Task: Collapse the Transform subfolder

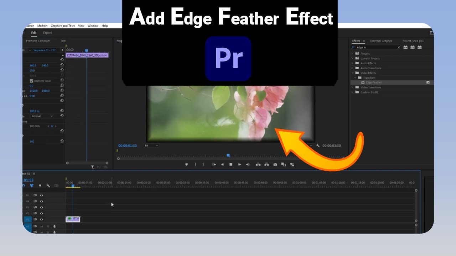Action: 355,78
